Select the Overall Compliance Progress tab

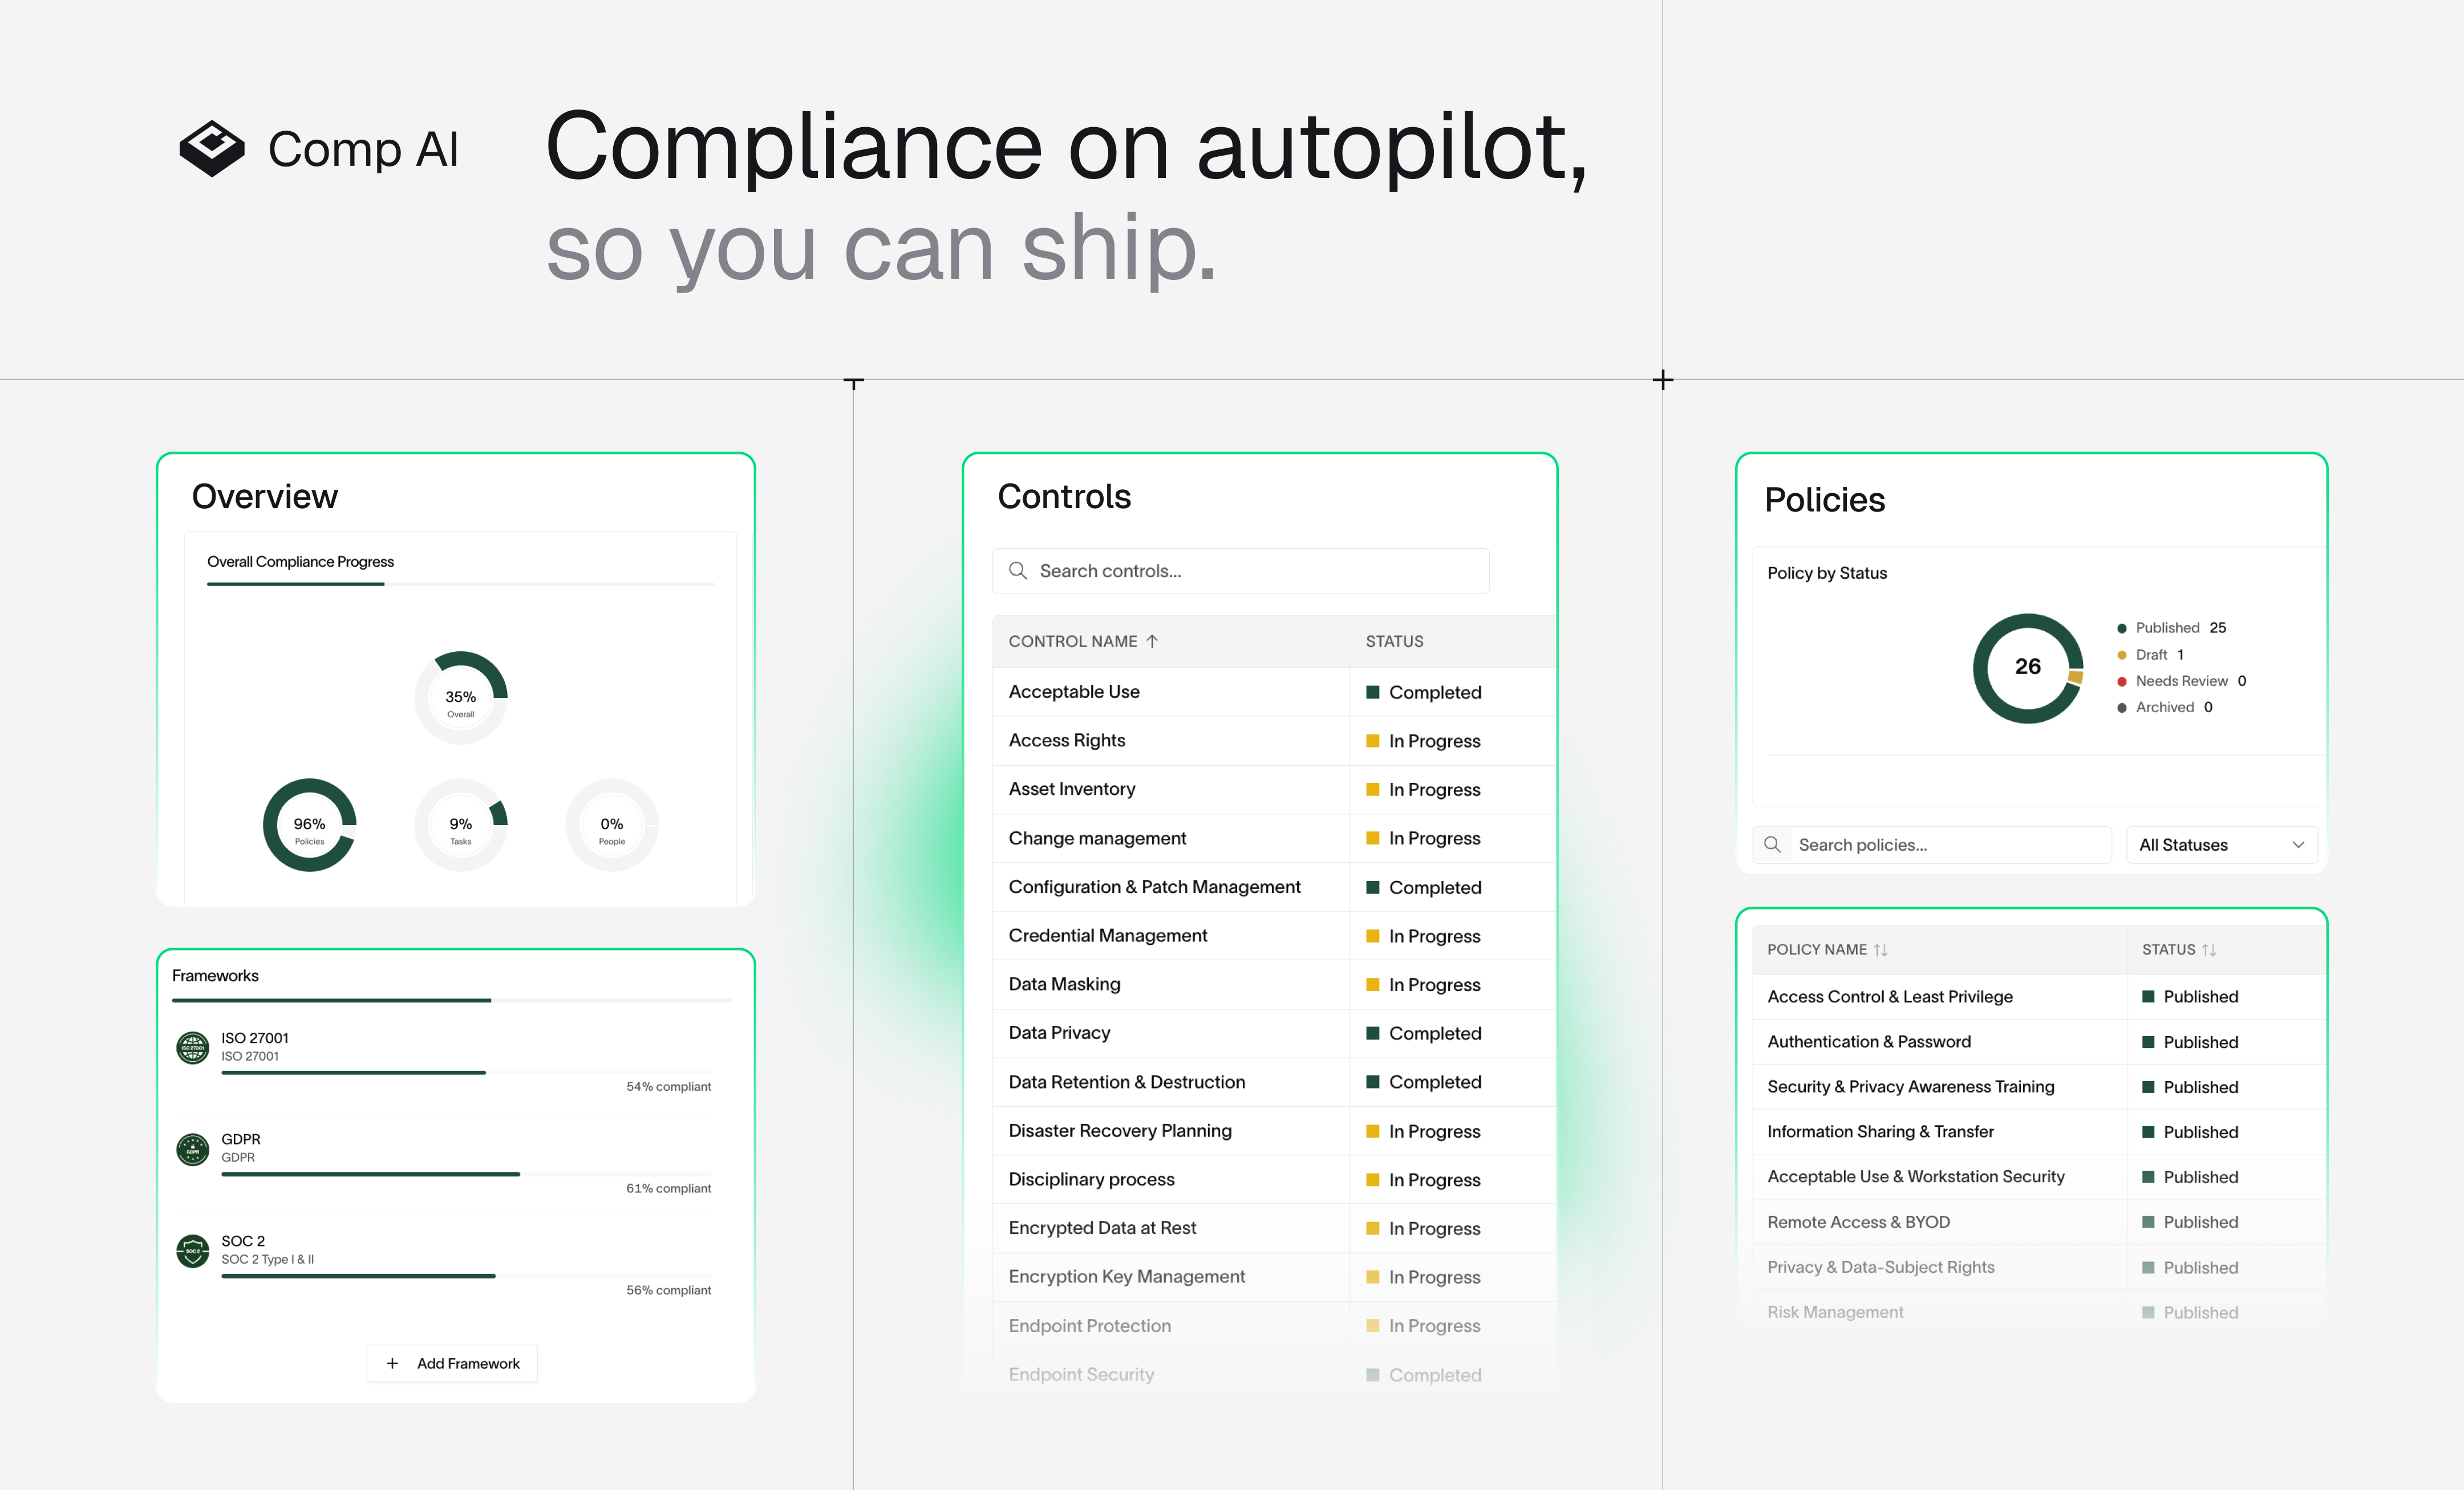300,562
